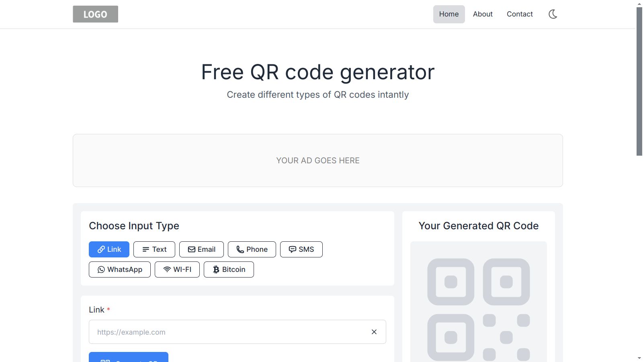Click the LOGO image in the header

coord(95,14)
